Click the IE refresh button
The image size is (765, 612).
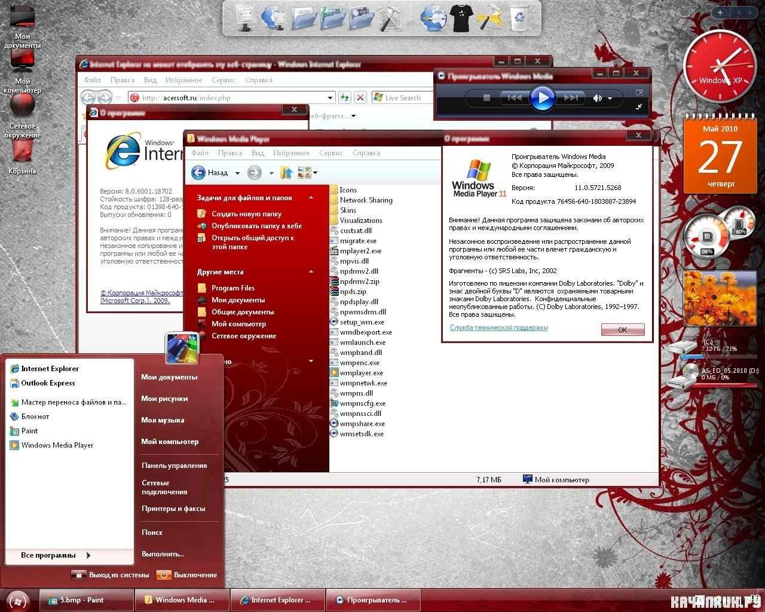pos(345,98)
